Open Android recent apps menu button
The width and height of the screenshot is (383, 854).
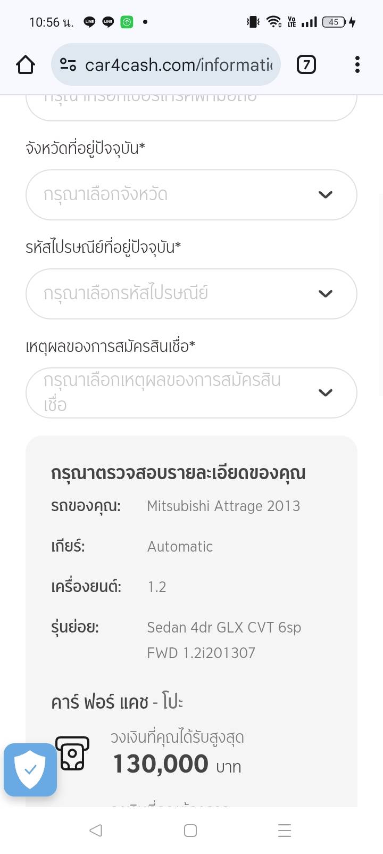[x=285, y=831]
